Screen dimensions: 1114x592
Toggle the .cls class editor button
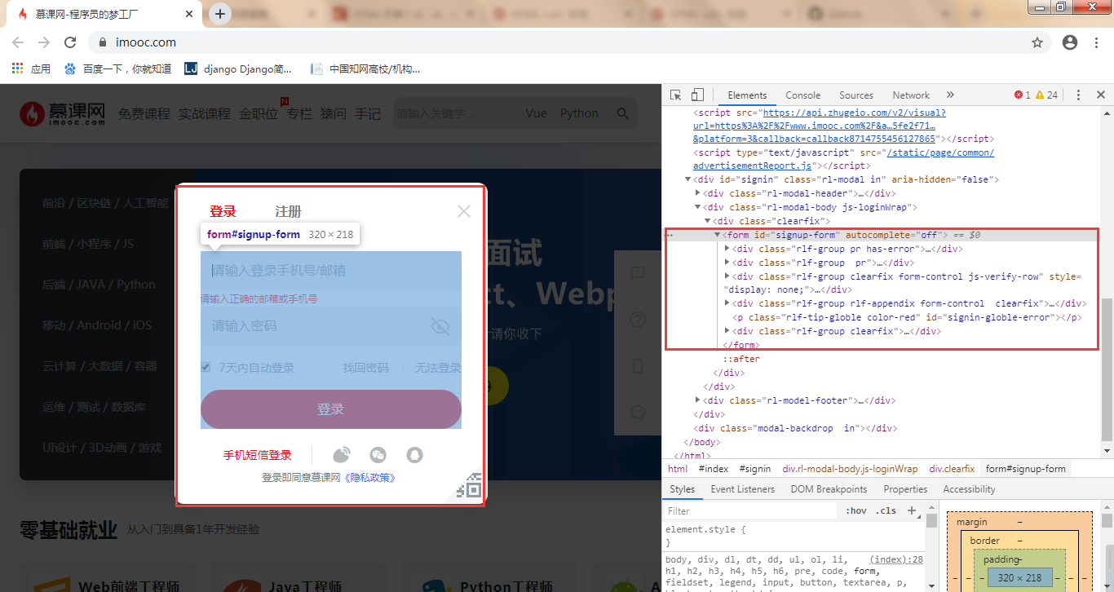pyautogui.click(x=886, y=511)
